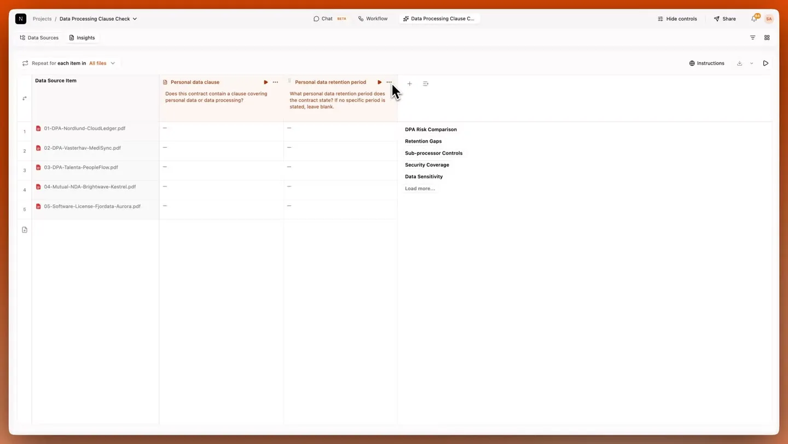Click the add file icon below row 5

point(25,230)
